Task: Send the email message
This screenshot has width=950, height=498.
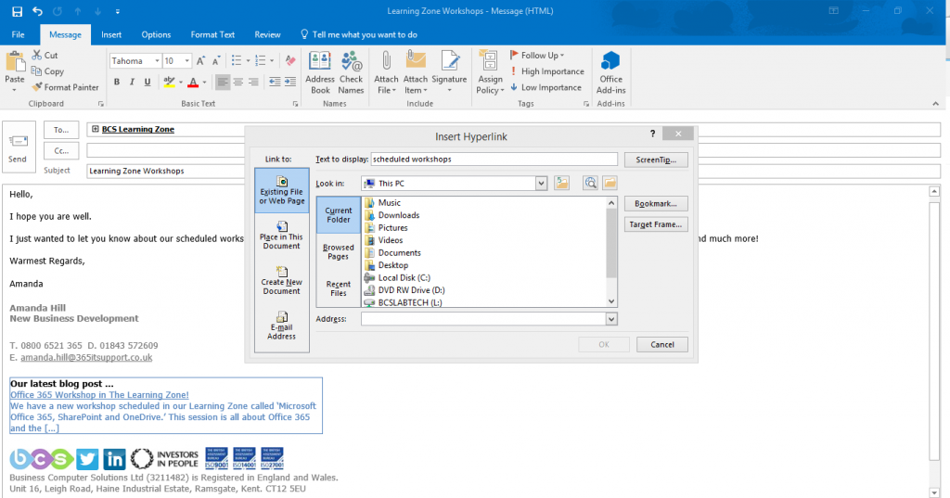Action: click(19, 147)
